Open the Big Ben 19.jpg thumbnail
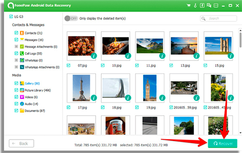 150,88
